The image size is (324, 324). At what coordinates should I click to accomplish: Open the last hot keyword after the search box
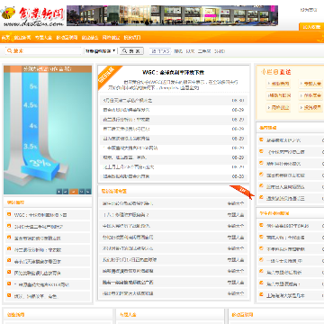[220, 51]
